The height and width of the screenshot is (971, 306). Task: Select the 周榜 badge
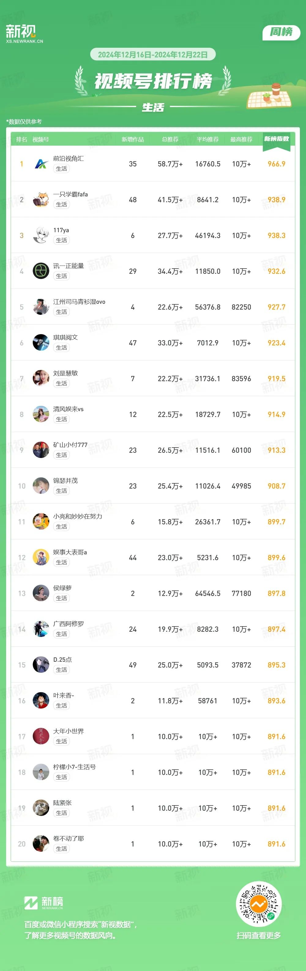point(281,32)
